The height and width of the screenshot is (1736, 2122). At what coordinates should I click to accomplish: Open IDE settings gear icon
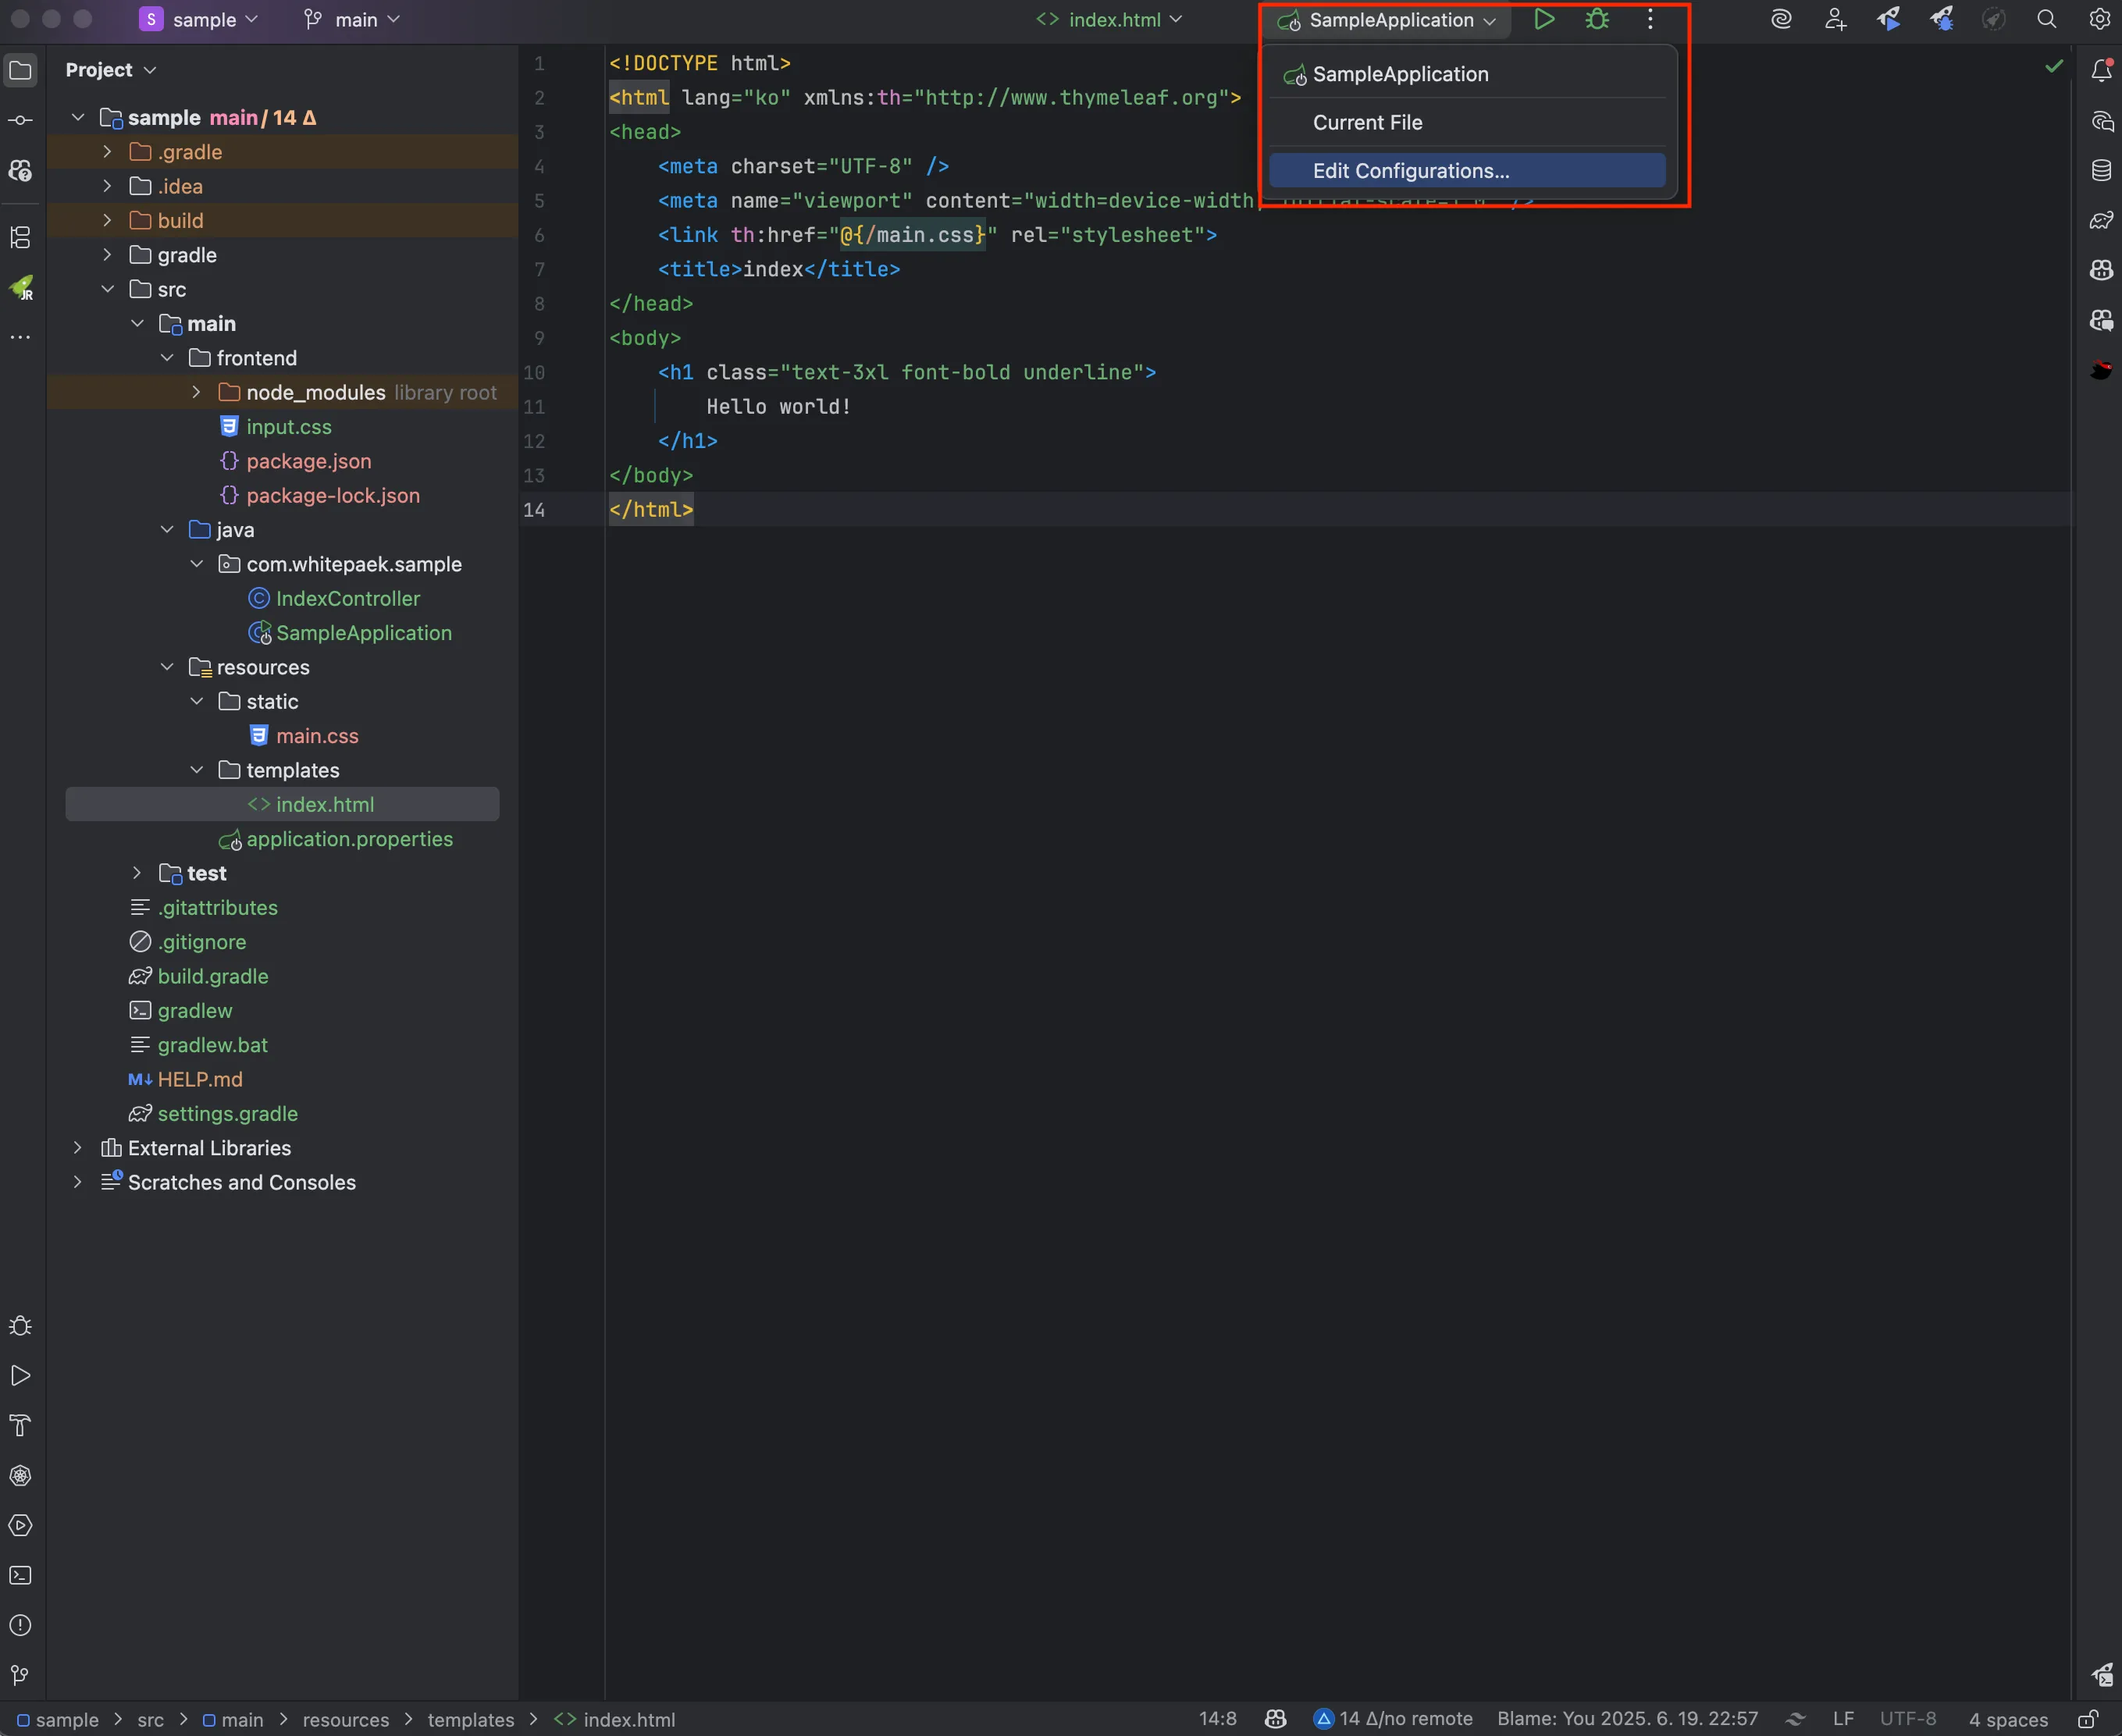[2099, 19]
